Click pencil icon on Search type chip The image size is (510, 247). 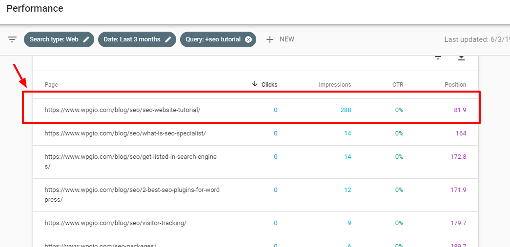tap(86, 39)
